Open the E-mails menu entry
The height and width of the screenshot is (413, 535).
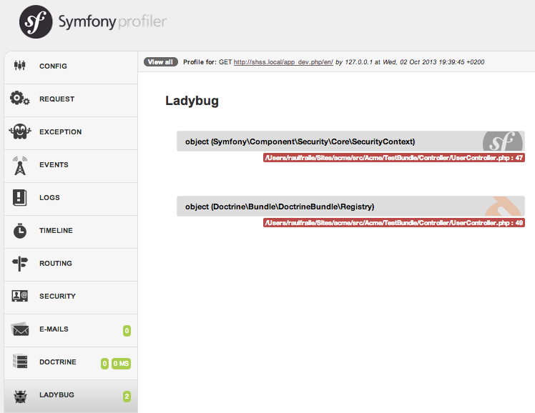(x=71, y=331)
